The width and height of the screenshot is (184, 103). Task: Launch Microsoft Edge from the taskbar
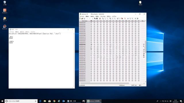click(40, 101)
